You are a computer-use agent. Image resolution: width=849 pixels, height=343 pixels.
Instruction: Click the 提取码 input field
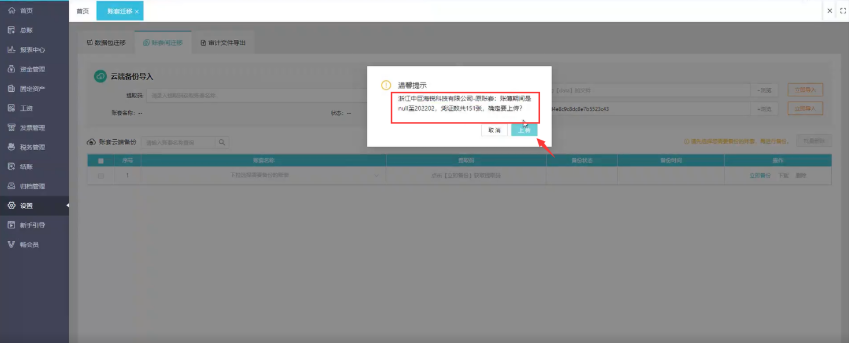click(257, 95)
